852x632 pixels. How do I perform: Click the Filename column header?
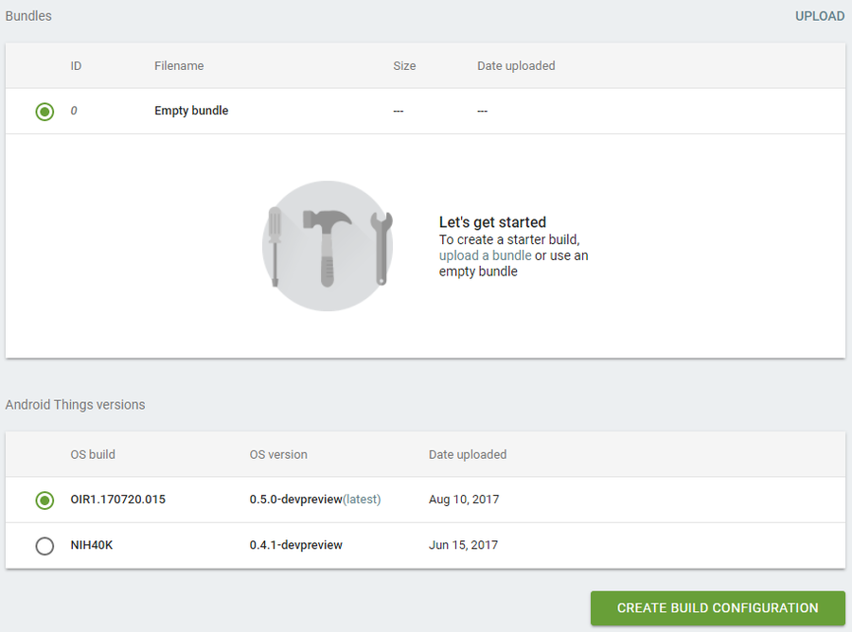tap(179, 65)
